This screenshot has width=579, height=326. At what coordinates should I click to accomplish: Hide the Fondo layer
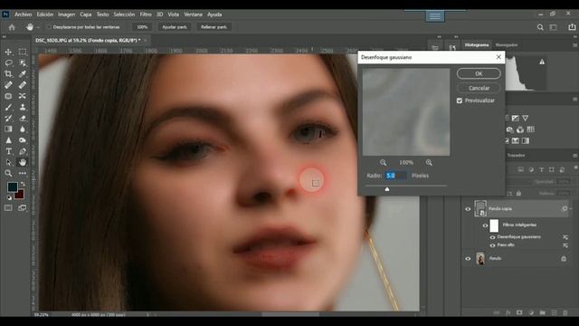(x=468, y=259)
